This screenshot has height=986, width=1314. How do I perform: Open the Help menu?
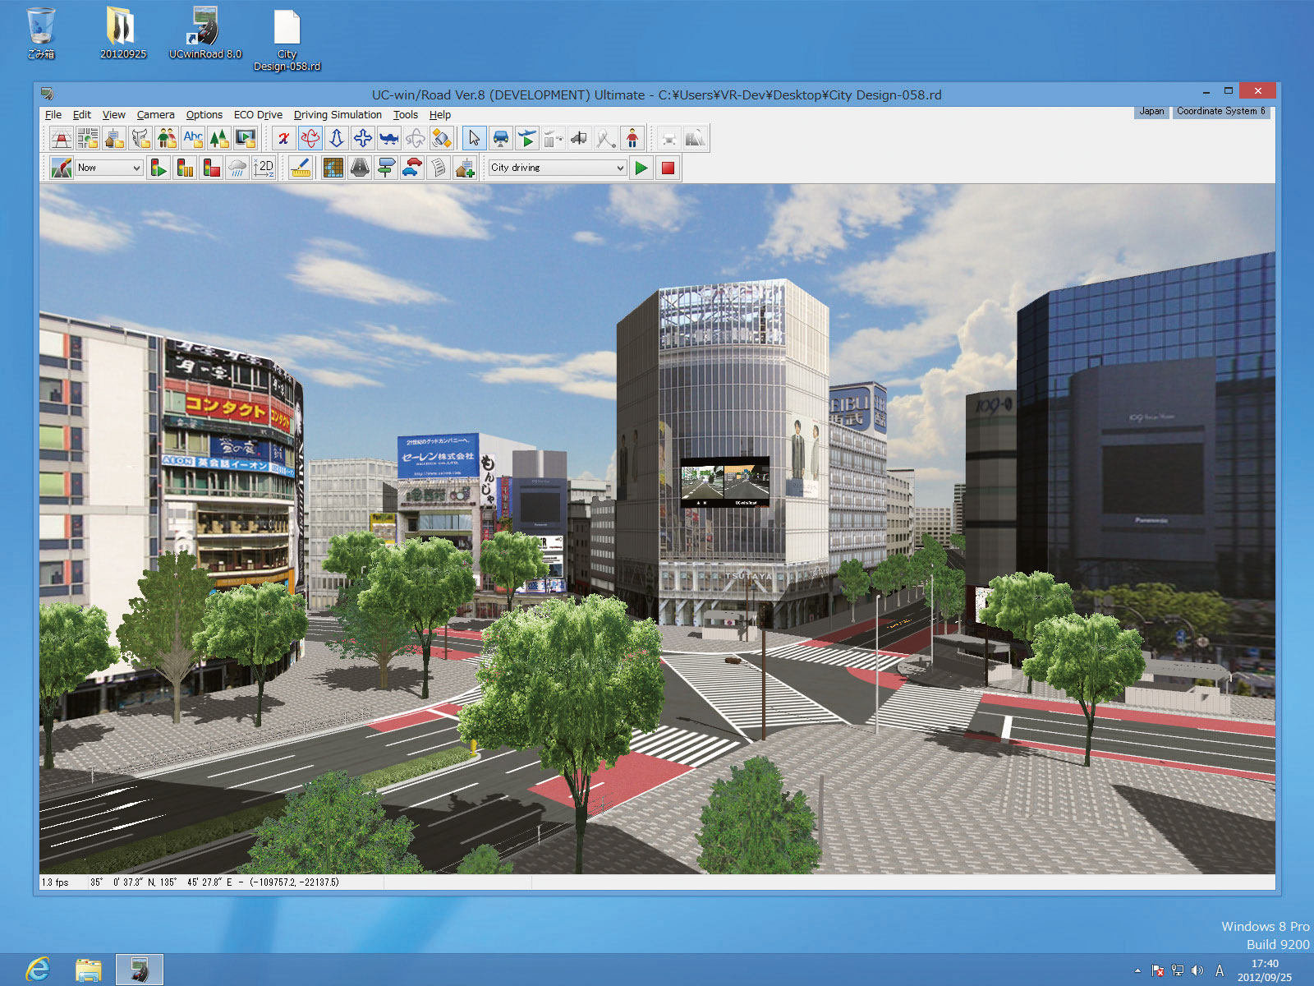coord(440,115)
